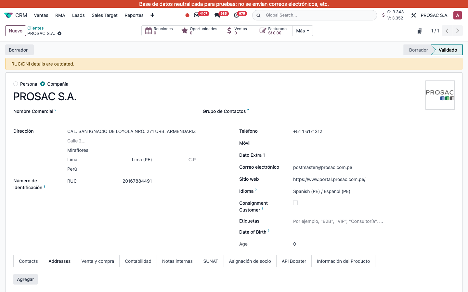Open Miraflores district dropdown
Screen dimensions: 468x292
(x=132, y=150)
